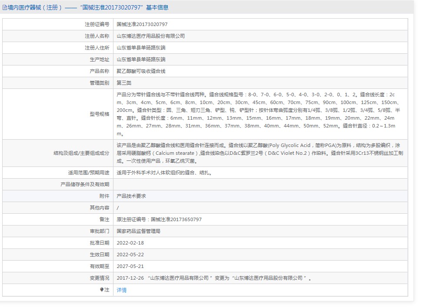
Task: Select the text 适用于外科手术对人体软组织的缝合、结扎
Action: [x=164, y=173]
